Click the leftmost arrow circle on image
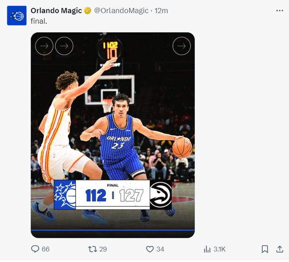This screenshot has width=289, height=262. (x=44, y=46)
